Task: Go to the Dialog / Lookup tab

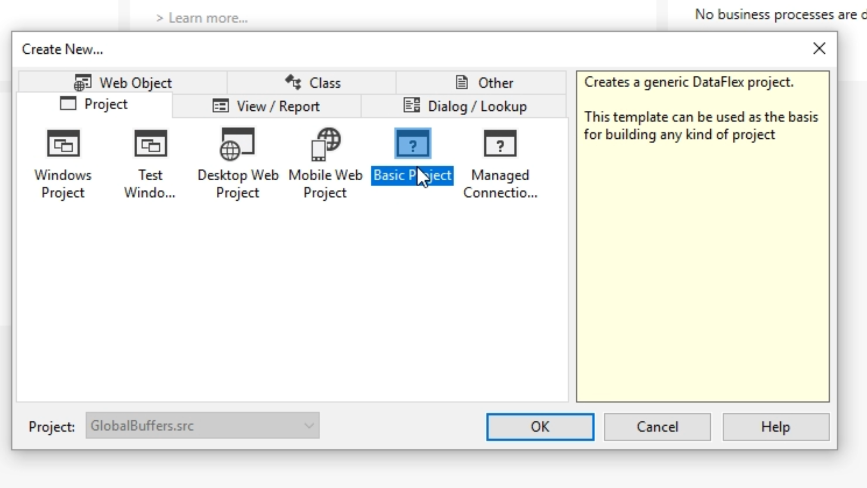Action: 465,106
